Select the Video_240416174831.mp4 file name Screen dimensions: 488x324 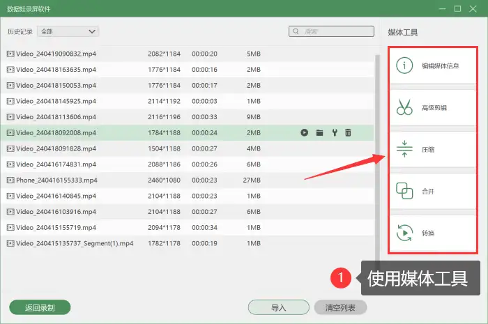coord(56,164)
